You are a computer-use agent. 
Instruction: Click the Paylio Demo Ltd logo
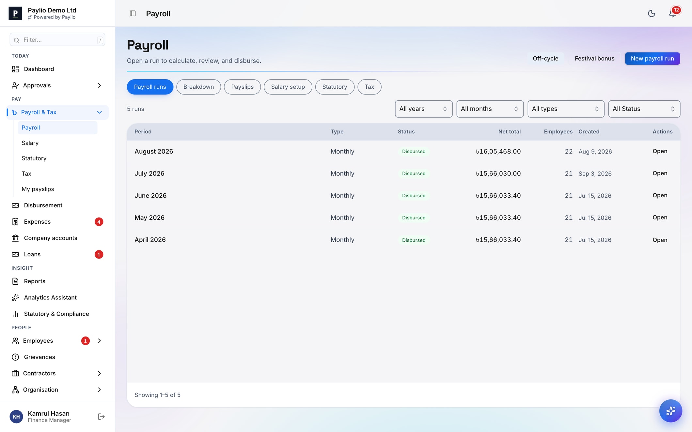coord(15,13)
